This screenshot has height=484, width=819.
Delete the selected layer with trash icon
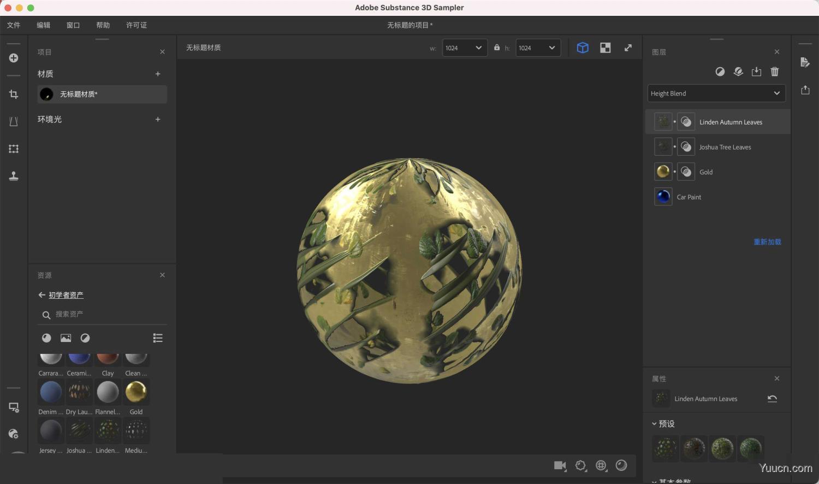coord(775,72)
